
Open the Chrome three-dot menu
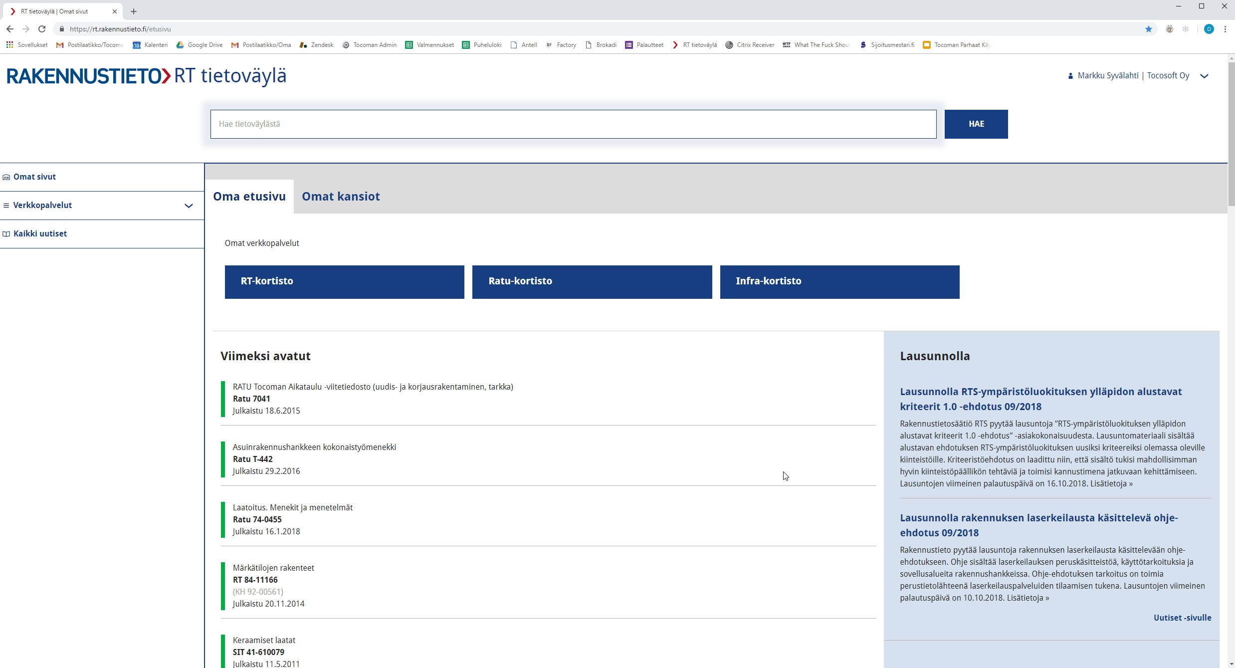pyautogui.click(x=1225, y=29)
